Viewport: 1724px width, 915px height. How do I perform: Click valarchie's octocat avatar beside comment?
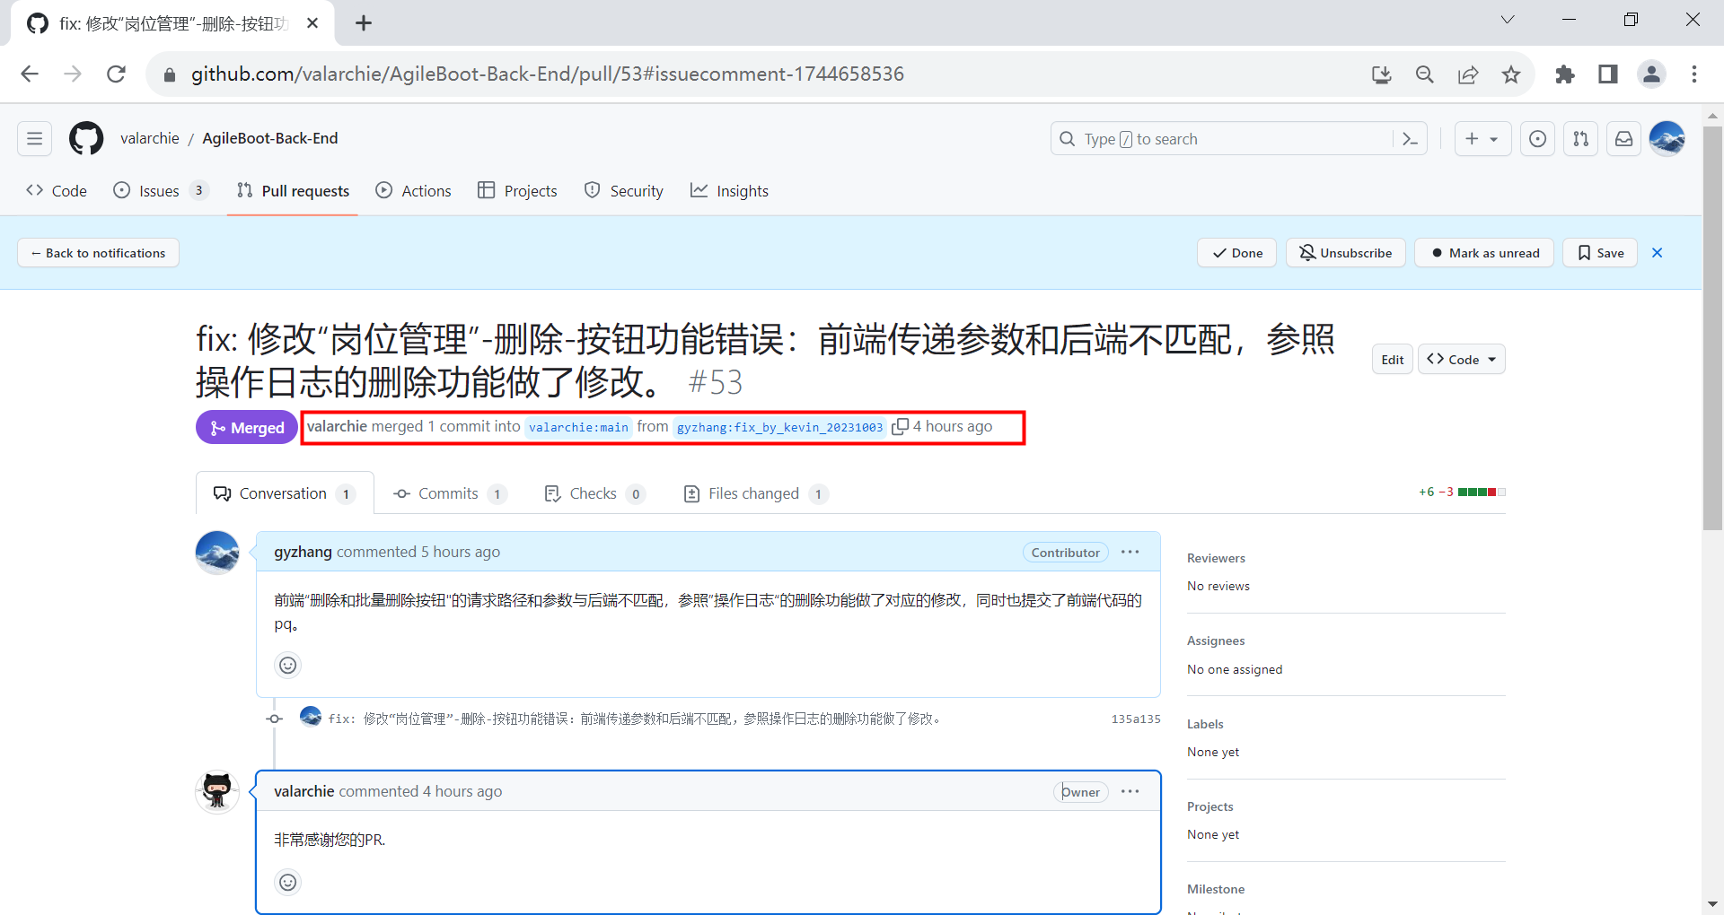[217, 792]
